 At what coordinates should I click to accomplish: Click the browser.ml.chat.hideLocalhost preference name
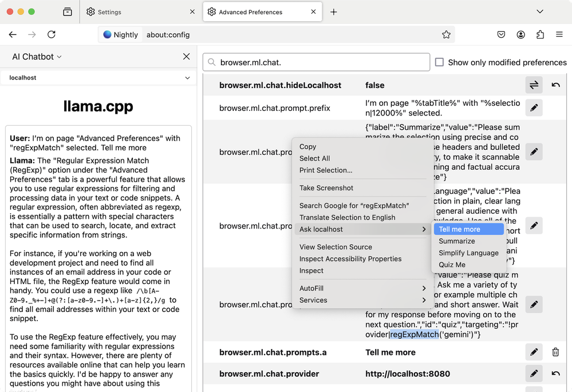pos(280,85)
